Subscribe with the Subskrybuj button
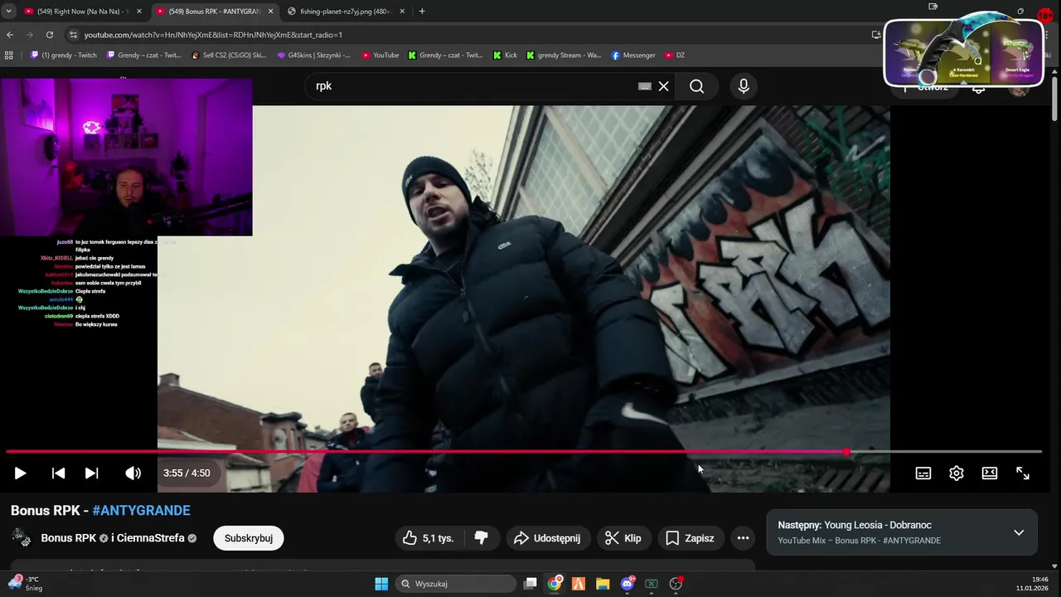Viewport: 1061px width, 597px height. (x=249, y=538)
